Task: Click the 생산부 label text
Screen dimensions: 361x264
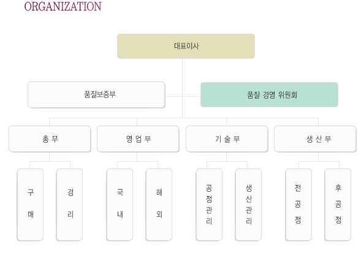Action: click(319, 139)
